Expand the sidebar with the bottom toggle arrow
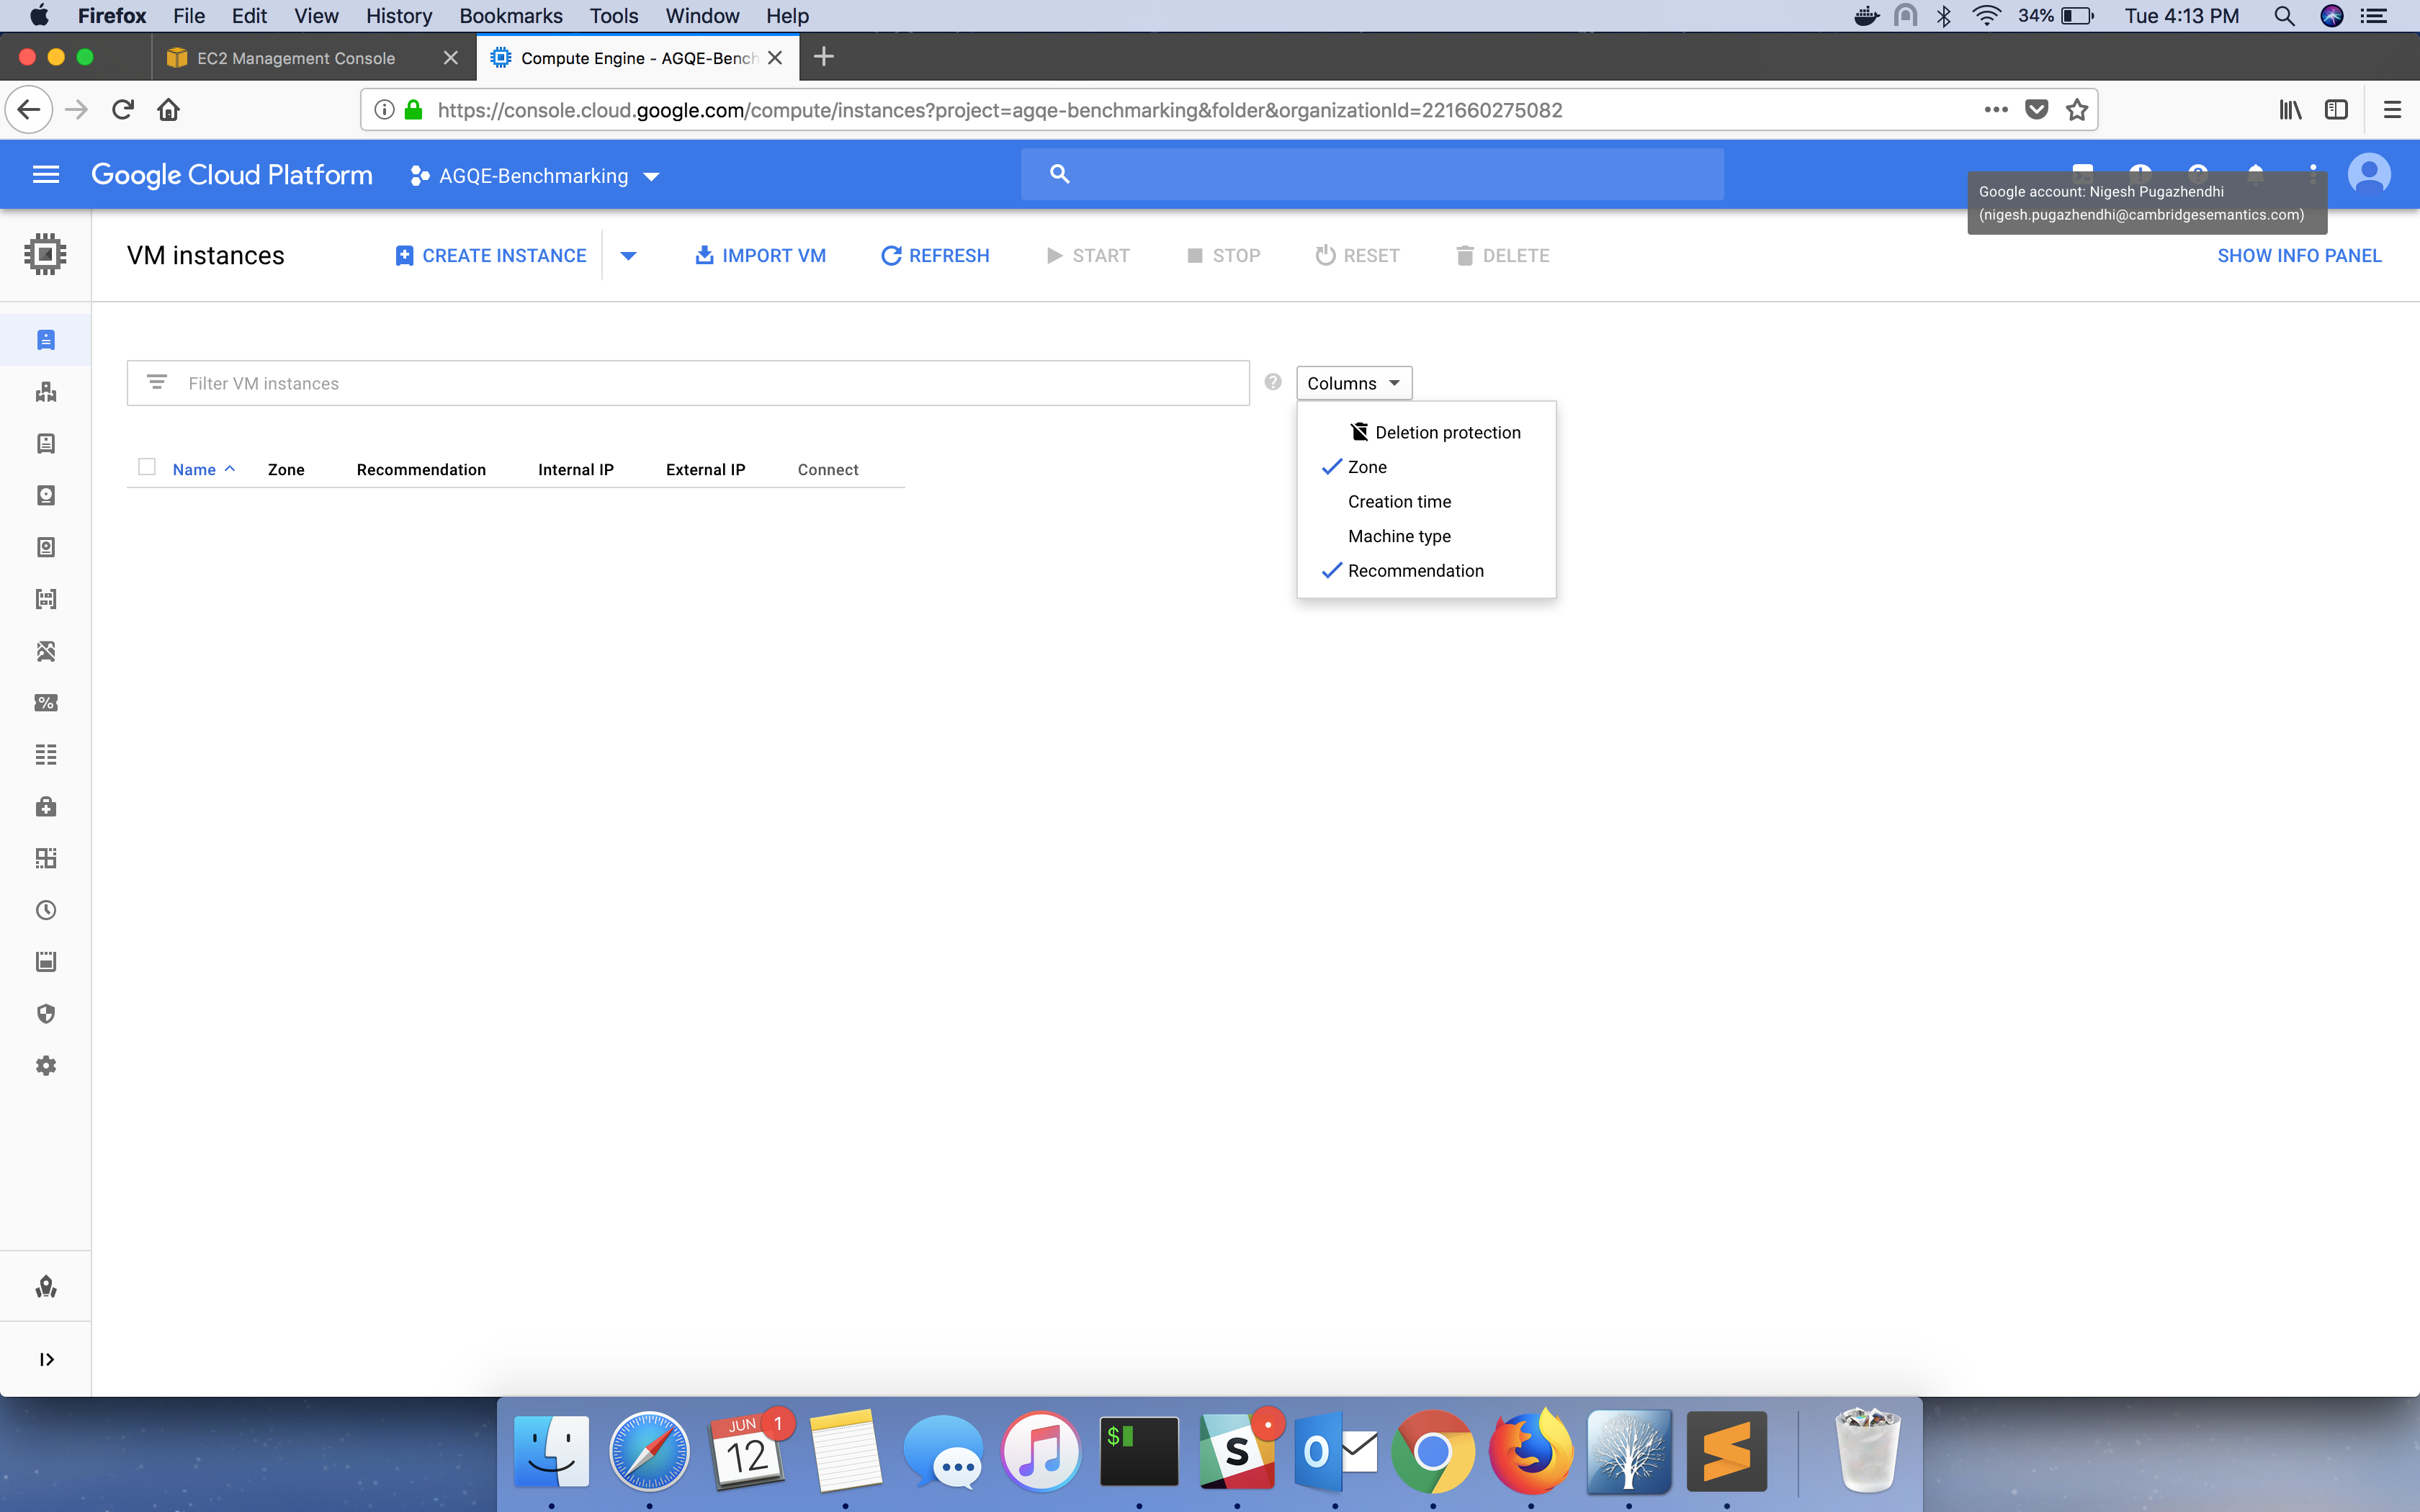Image resolution: width=2420 pixels, height=1512 pixels. [46, 1359]
